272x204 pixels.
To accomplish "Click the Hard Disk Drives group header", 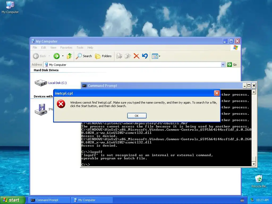I will 46,70.
